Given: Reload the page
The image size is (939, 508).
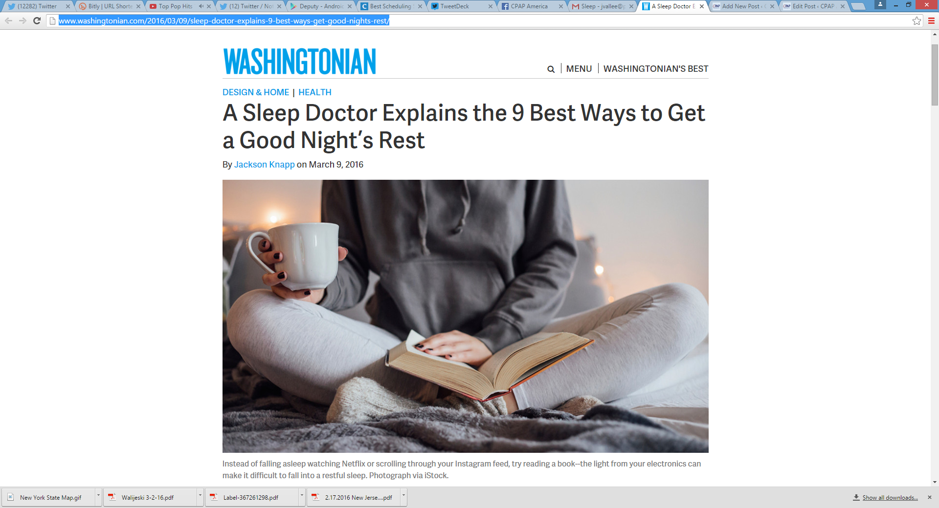Looking at the screenshot, I should tap(37, 21).
